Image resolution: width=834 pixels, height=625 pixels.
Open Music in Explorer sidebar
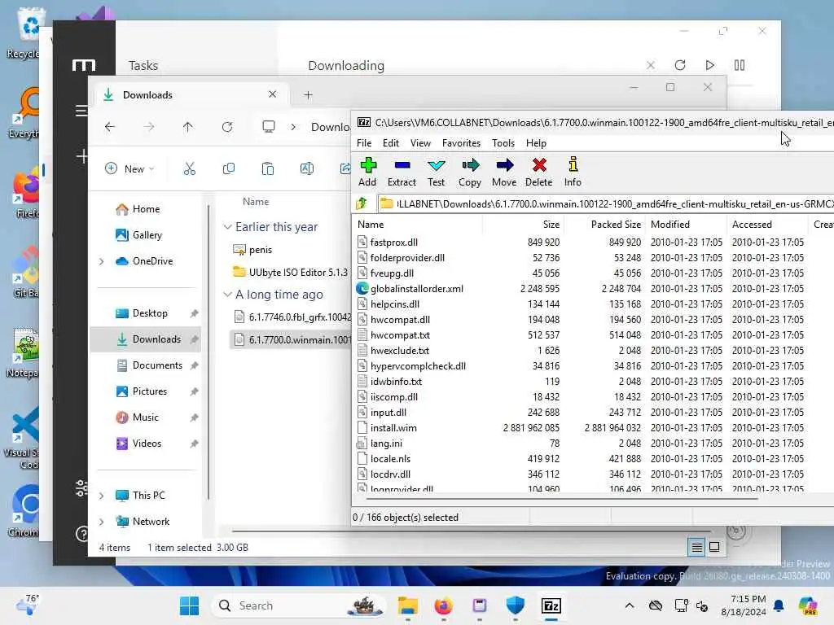[x=146, y=417]
